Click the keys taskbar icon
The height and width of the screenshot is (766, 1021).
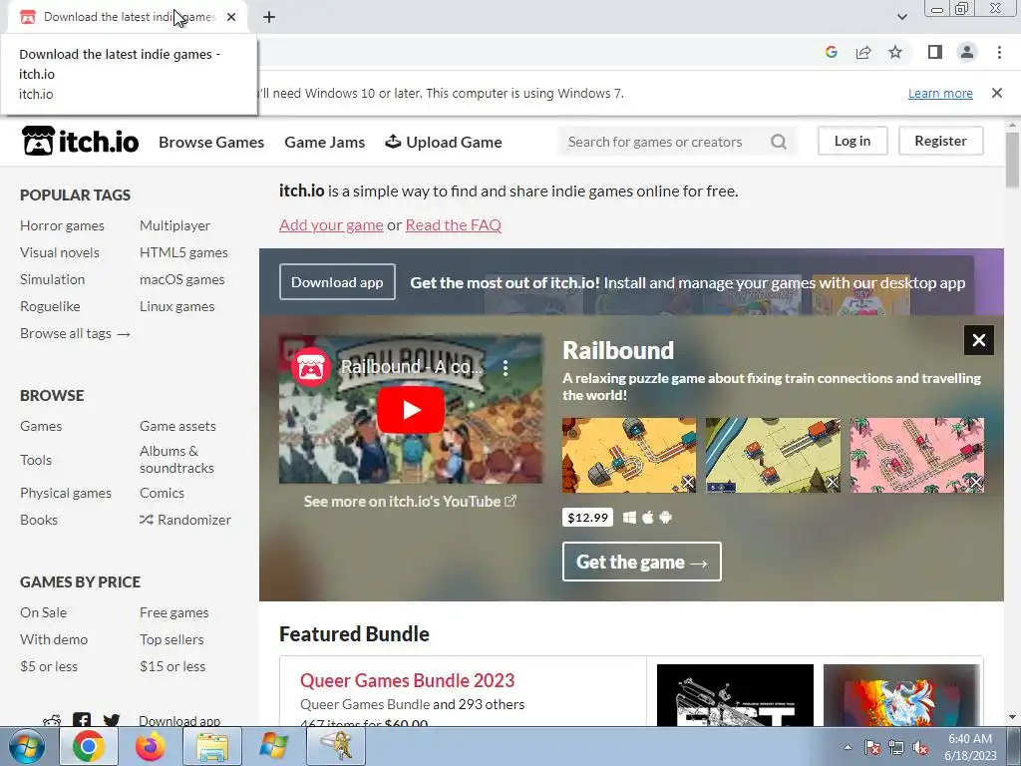click(x=335, y=746)
